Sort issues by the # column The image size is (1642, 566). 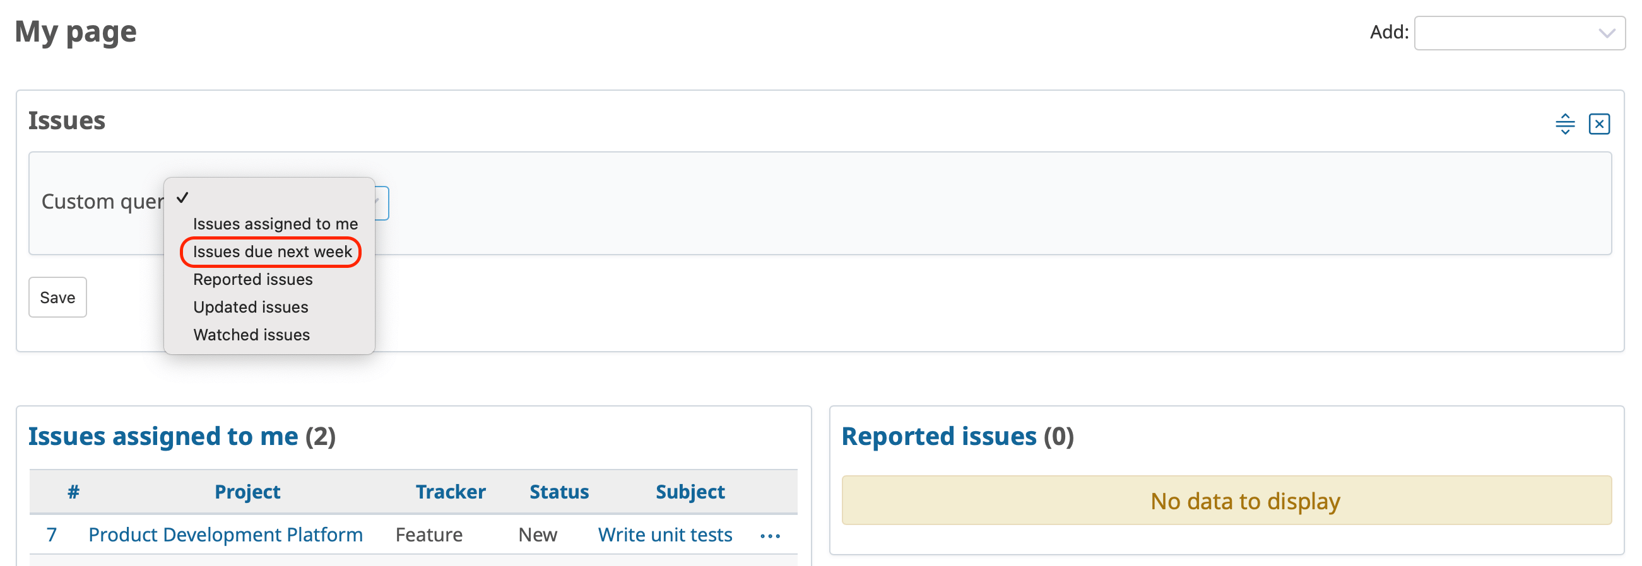tap(73, 492)
